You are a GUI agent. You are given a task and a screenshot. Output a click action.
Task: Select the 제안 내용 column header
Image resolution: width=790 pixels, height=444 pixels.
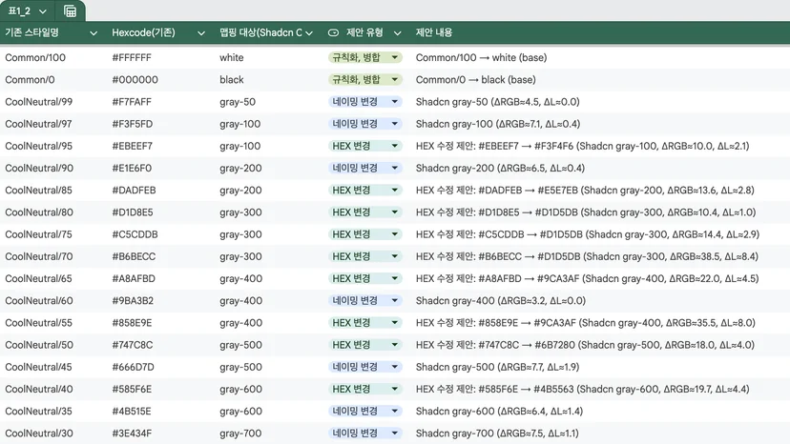[x=434, y=32]
